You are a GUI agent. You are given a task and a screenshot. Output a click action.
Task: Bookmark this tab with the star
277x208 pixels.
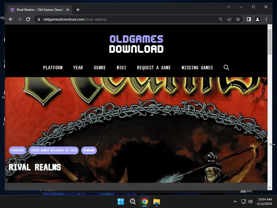click(238, 19)
